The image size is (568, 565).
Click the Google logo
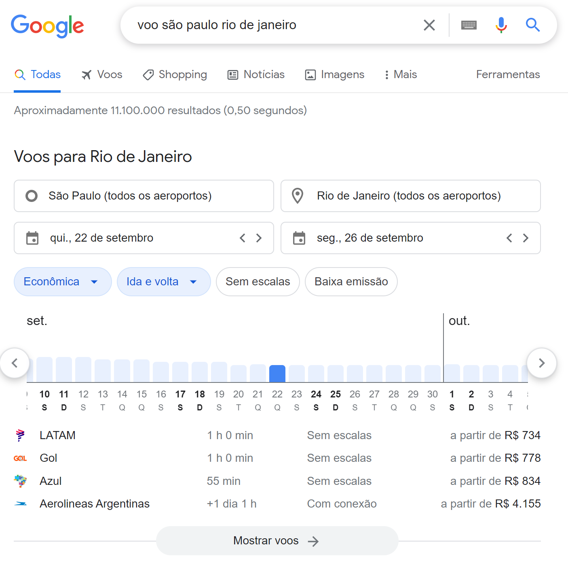(x=47, y=26)
